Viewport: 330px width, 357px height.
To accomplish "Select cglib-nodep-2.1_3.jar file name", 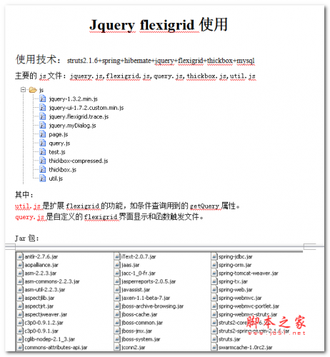I will (50, 339).
